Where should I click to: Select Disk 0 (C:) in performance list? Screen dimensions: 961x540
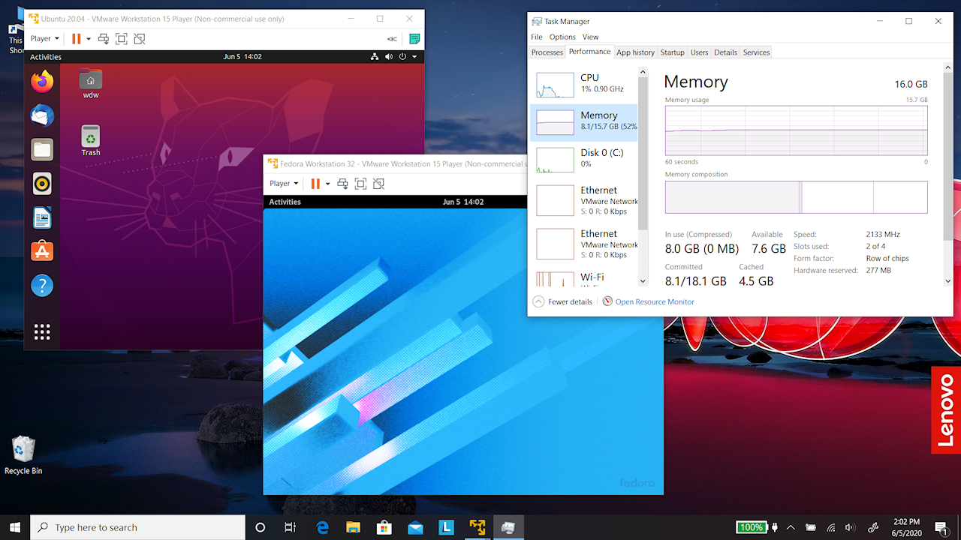[x=584, y=159]
